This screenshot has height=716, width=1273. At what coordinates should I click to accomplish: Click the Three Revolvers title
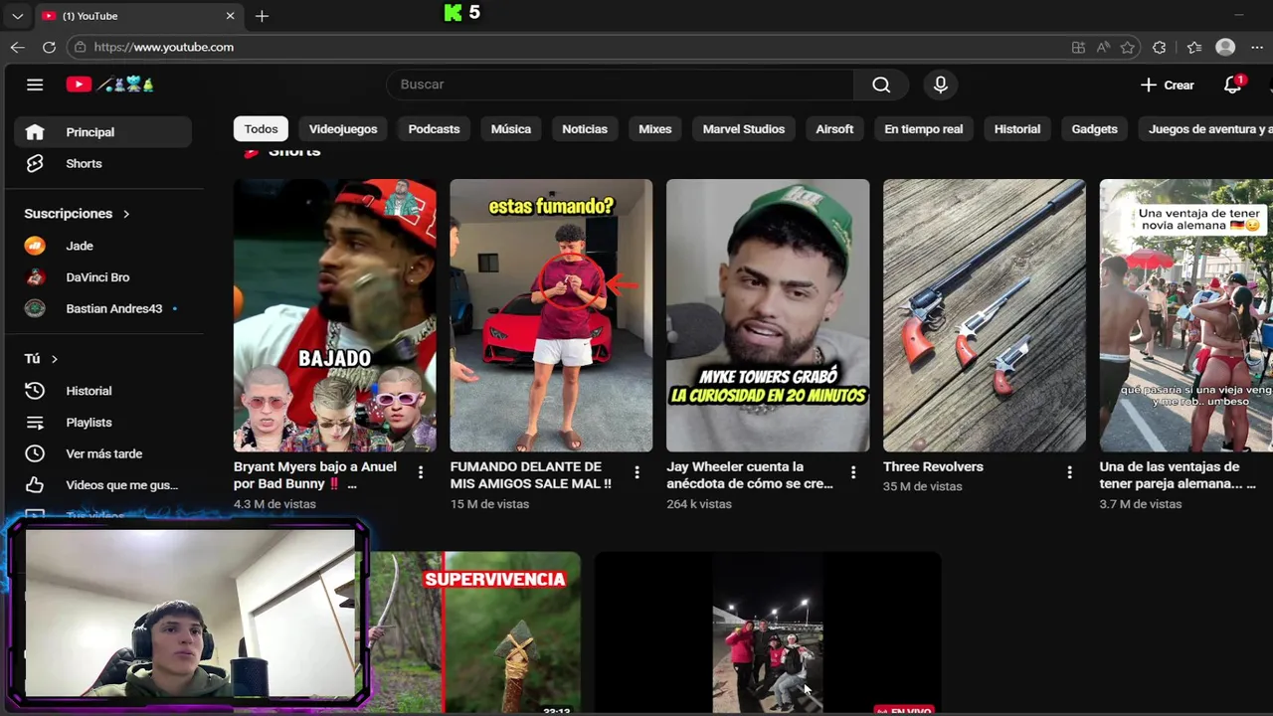tap(933, 466)
